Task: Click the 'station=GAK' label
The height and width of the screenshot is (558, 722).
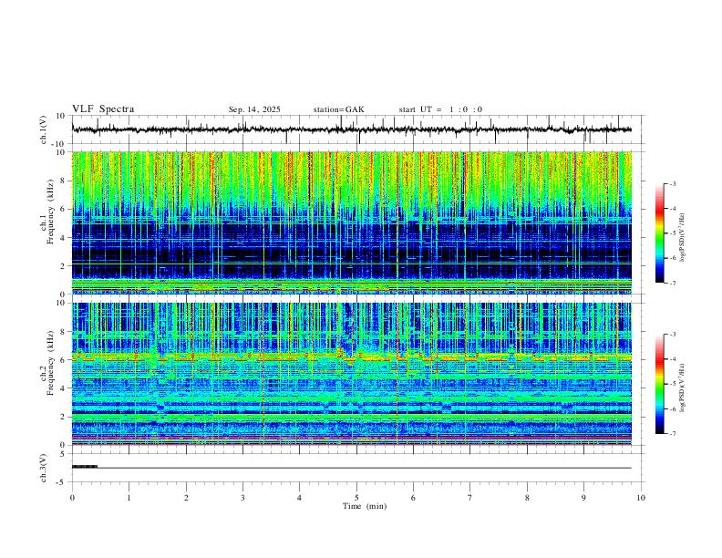Action: coord(338,109)
